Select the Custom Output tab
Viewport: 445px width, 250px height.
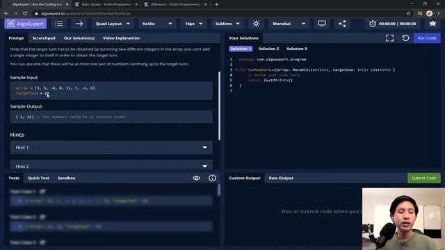245,178
